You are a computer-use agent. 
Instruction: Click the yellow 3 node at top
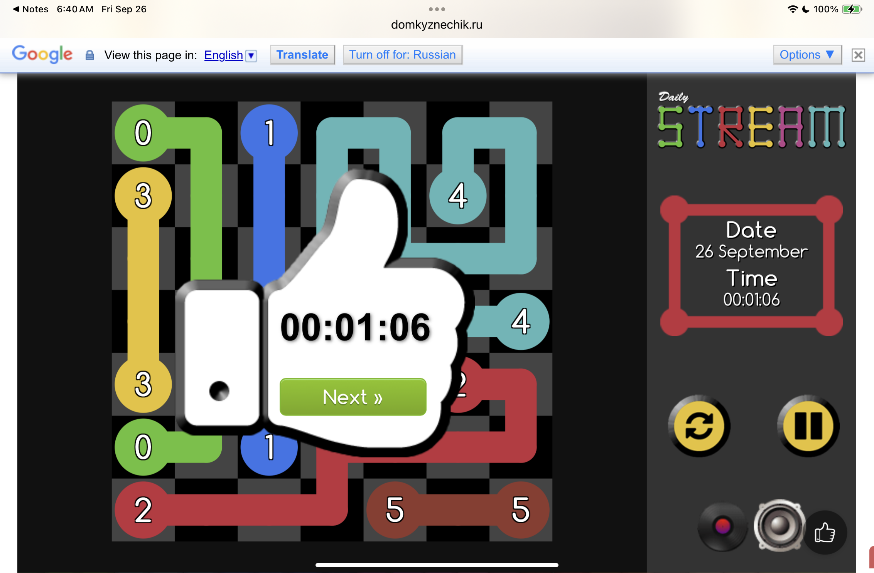coord(143,196)
